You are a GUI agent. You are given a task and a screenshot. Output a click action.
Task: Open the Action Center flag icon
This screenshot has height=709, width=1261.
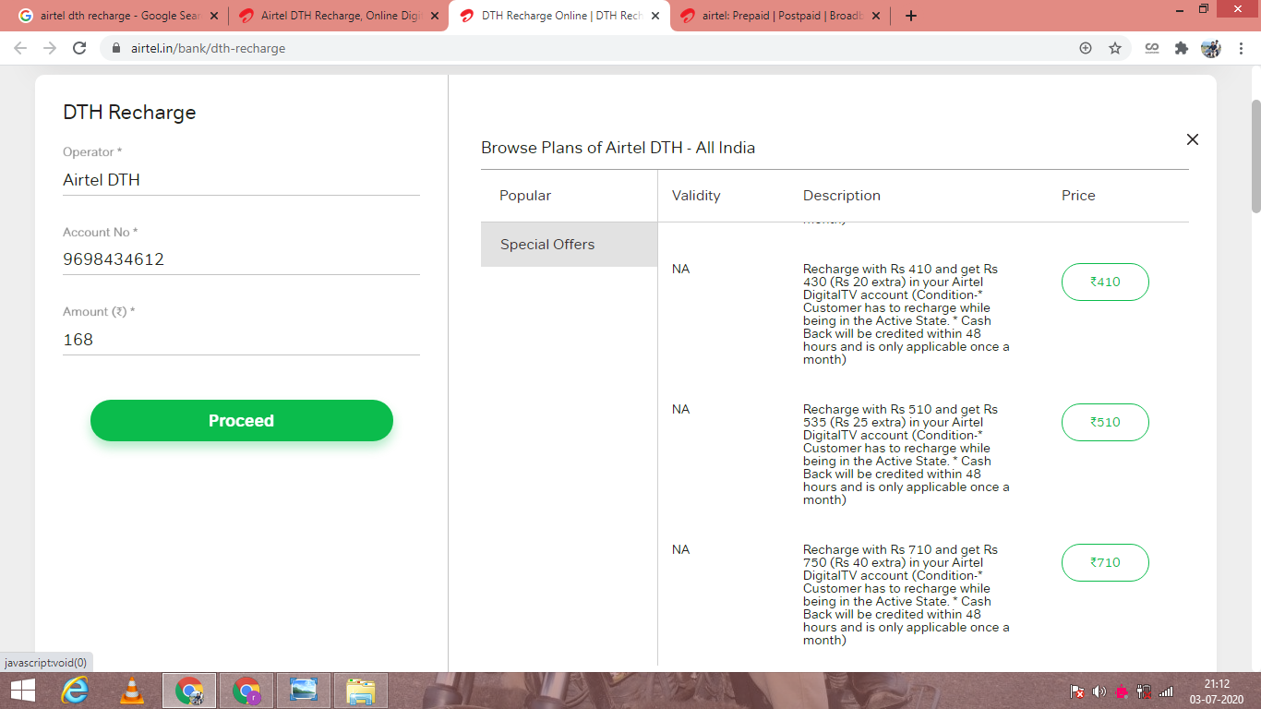click(1077, 691)
